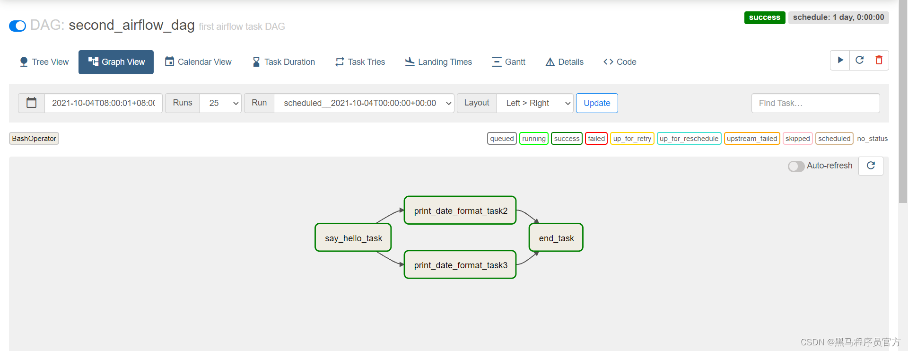Open Task Duration tab

[x=283, y=62]
